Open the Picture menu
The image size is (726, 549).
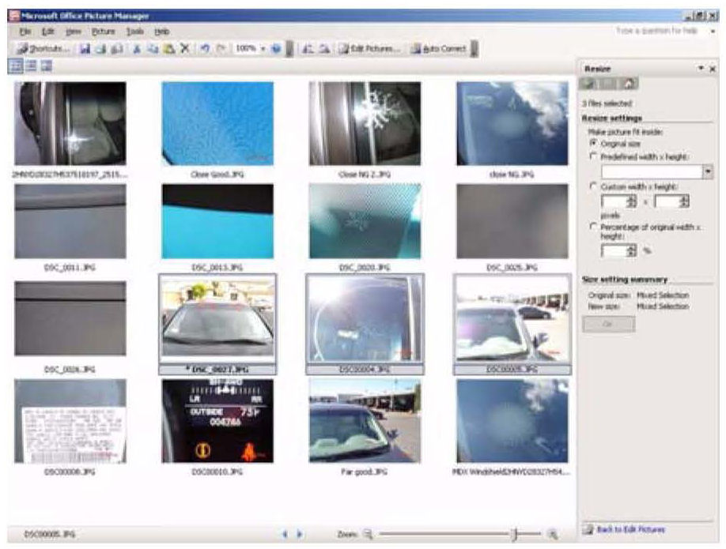click(x=103, y=31)
